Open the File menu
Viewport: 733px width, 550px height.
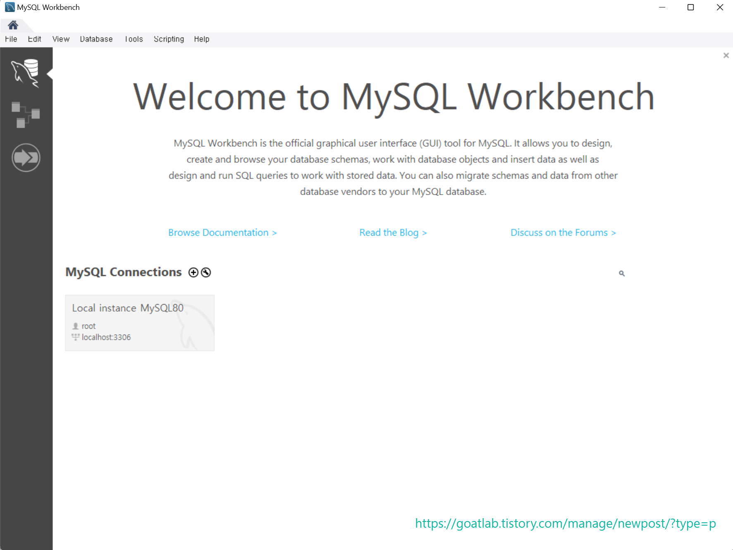coord(11,39)
